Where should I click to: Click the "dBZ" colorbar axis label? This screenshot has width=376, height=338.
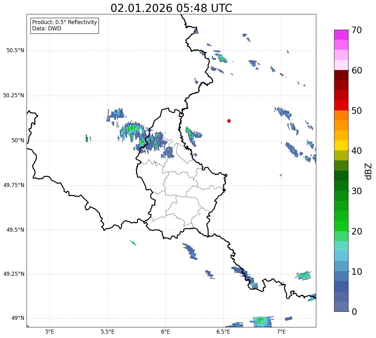click(368, 171)
